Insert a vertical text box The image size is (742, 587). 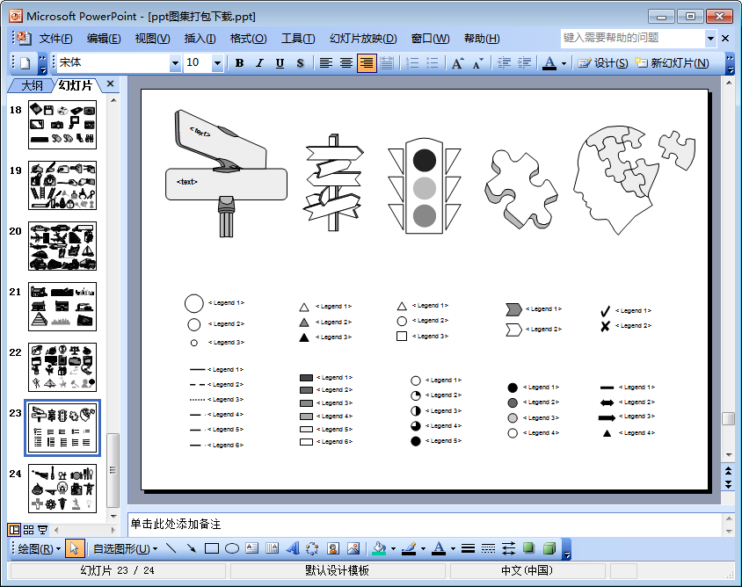click(273, 548)
